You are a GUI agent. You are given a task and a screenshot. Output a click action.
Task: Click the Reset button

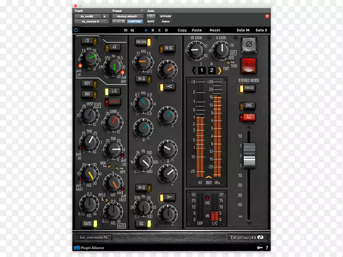click(215, 30)
